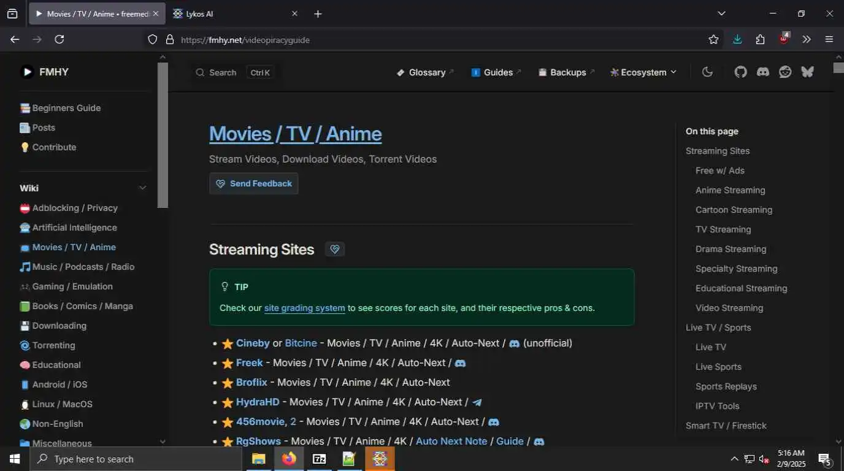Open the Cineby link
844x471 pixels.
tap(253, 343)
